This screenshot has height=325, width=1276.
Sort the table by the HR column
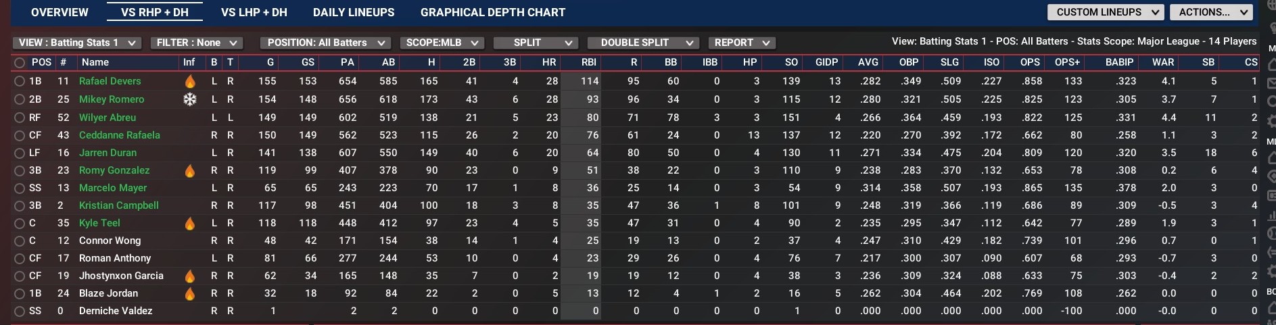[549, 62]
